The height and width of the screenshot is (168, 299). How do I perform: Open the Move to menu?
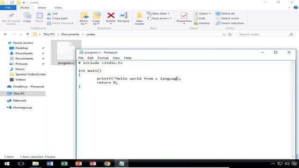tap(84, 19)
